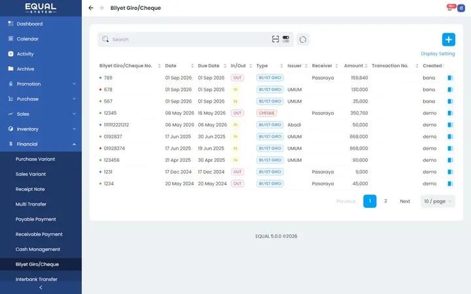Open the detail icon for row 678
Image resolution: width=471 pixels, height=294 pixels.
point(450,90)
